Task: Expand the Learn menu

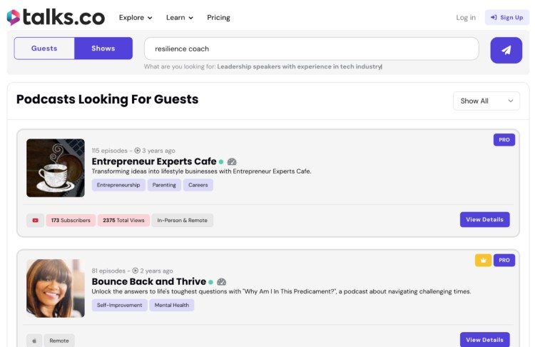Action: pyautogui.click(x=180, y=17)
